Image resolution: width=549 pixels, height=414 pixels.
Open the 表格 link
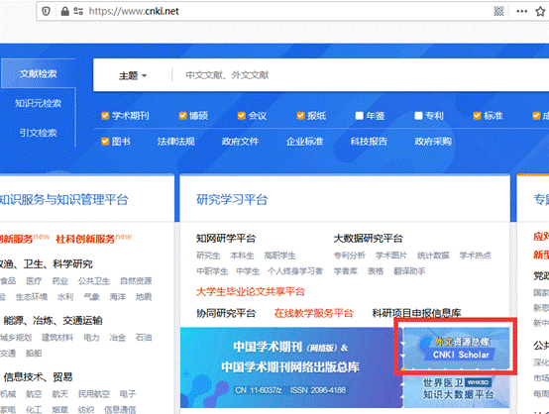376,271
